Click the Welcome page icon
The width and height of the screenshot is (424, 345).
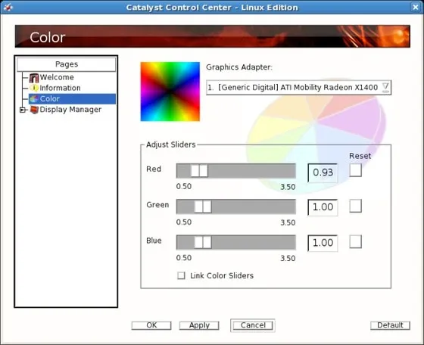34,77
